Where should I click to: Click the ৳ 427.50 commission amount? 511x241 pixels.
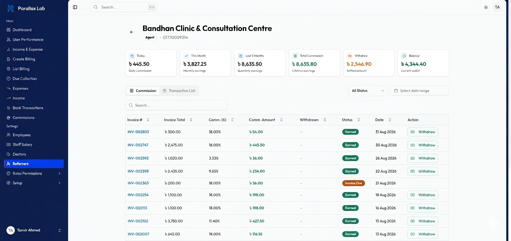[x=257, y=221]
